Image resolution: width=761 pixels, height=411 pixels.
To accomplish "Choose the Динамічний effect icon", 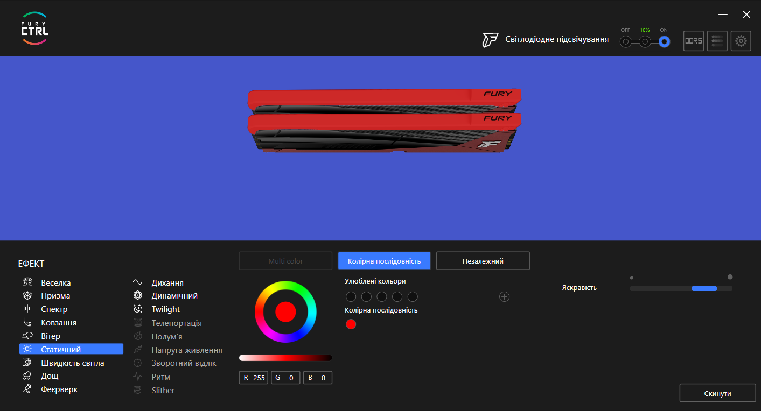I will pos(138,295).
